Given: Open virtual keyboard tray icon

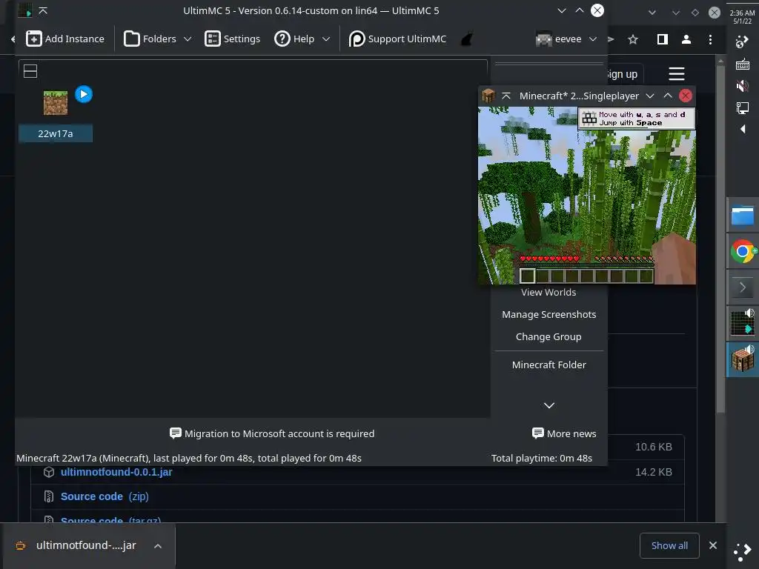Looking at the screenshot, I should tap(742, 64).
